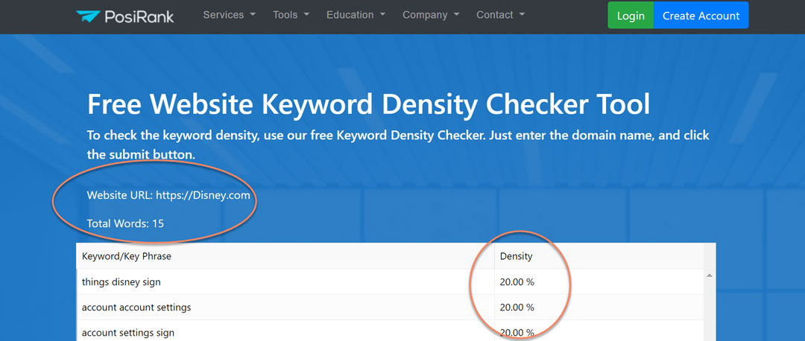Open the Contact menu
Image resolution: width=805 pixels, height=341 pixels.
pyautogui.click(x=500, y=15)
